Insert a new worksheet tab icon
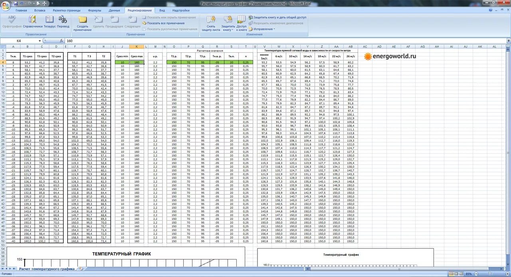Screen dimensions: 511x277 81,269
